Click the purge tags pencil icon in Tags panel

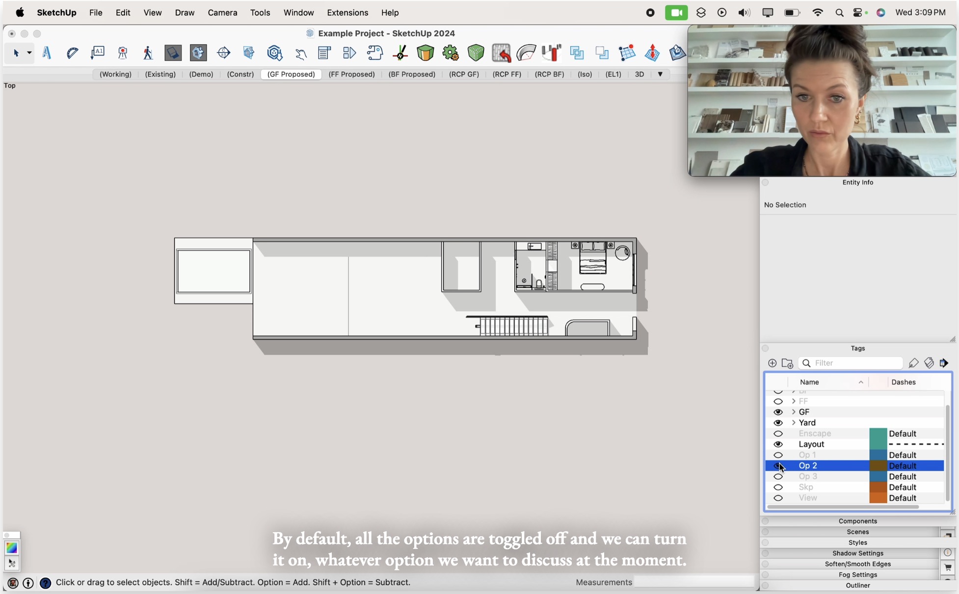coord(913,363)
